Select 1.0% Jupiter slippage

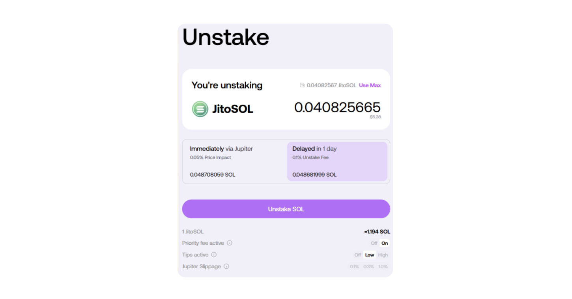point(383,267)
